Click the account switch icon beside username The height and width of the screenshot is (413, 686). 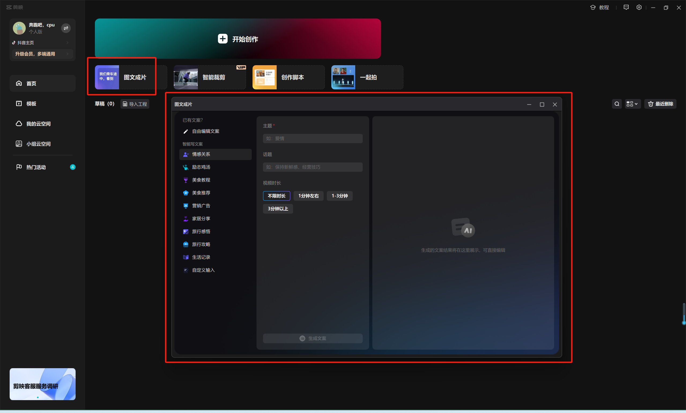tap(66, 28)
